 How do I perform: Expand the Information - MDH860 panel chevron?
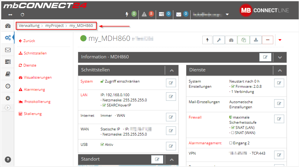(x=280, y=57)
